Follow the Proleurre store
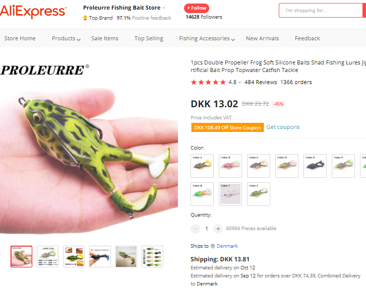 197,8
